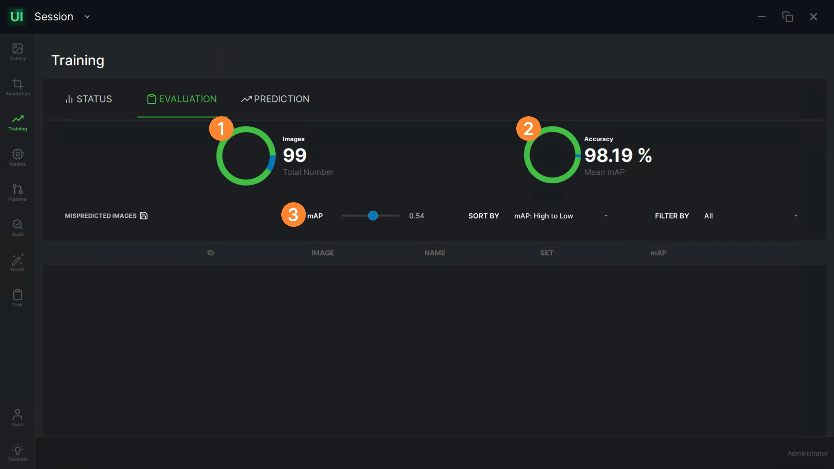Switch to the STATUS tab
The image size is (834, 469).
[x=88, y=99]
